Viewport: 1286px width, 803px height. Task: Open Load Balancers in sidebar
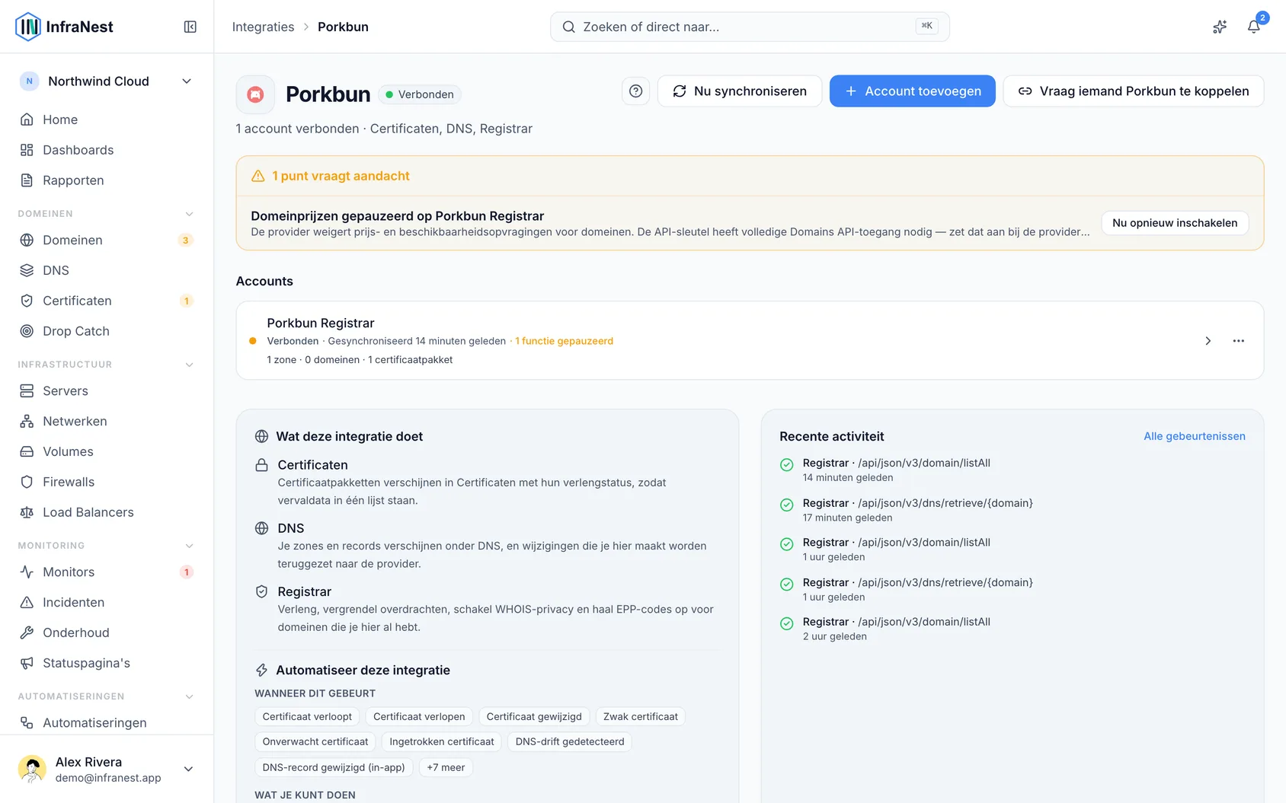[x=107, y=512]
